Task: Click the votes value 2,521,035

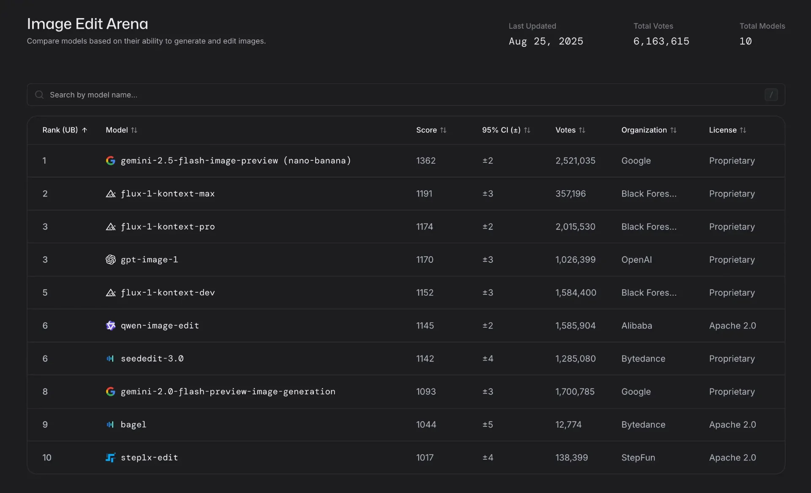Action: [575, 161]
